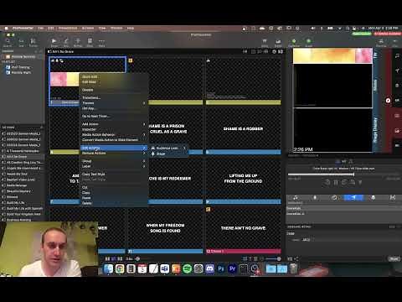This screenshot has height=302, width=402.
Task: Open the Show toolbar button
Action: coord(54,42)
